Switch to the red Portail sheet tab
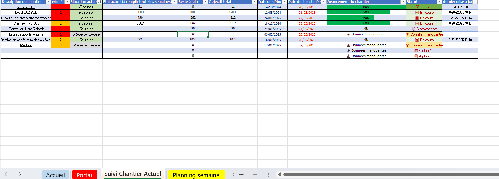Image resolution: width=499 pixels, height=179 pixels. (85, 175)
